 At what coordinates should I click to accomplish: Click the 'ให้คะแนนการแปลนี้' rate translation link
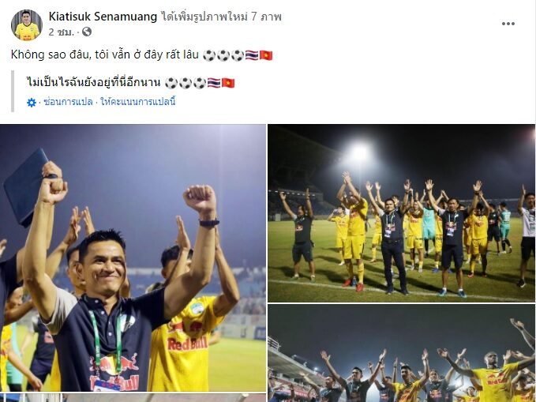click(x=138, y=102)
